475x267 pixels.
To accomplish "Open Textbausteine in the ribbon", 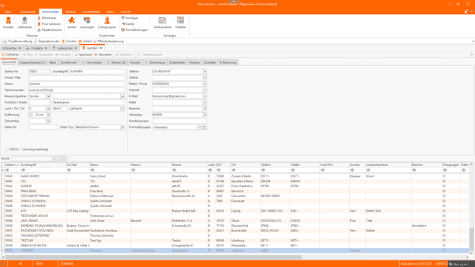I will click(x=162, y=23).
